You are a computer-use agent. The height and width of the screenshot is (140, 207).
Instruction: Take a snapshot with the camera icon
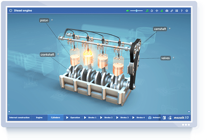pos(167,11)
